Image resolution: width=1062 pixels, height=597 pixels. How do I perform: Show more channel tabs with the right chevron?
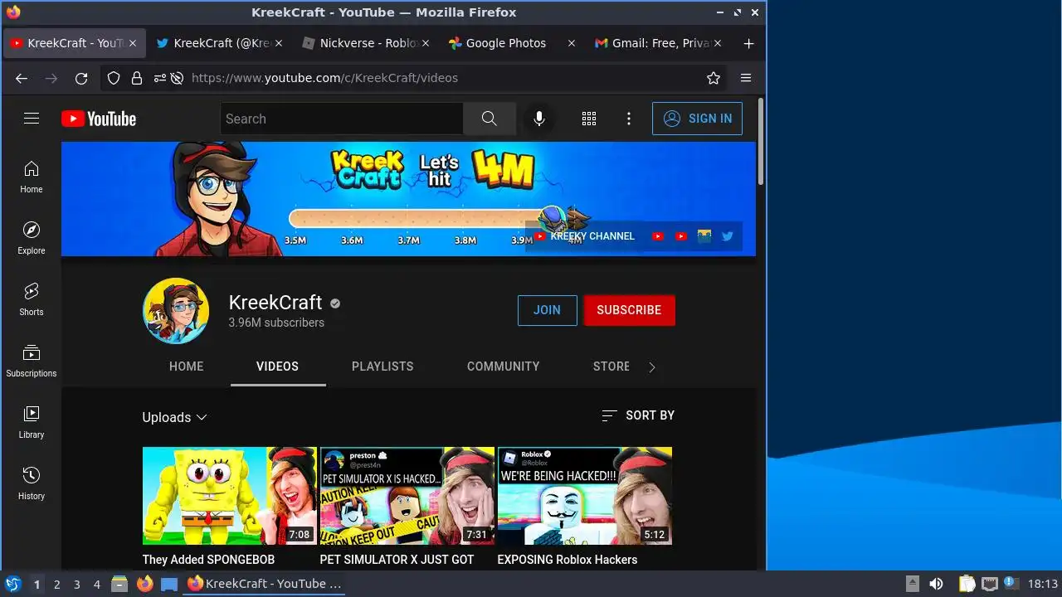tap(651, 367)
